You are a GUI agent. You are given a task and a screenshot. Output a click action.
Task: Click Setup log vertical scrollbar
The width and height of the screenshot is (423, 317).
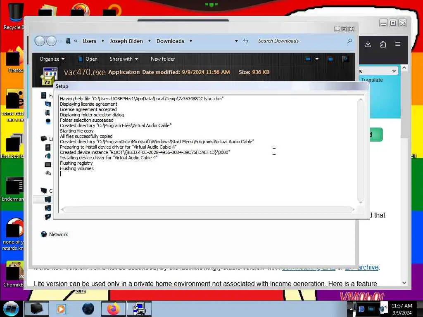point(360,150)
